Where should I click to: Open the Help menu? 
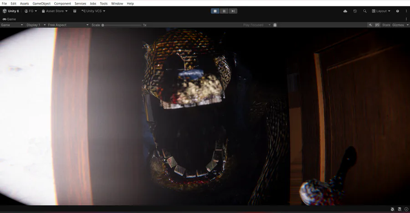[x=130, y=3]
